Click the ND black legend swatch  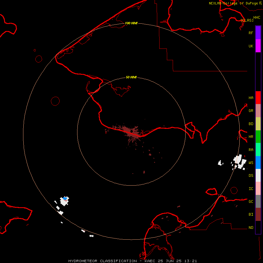tap(258, 227)
